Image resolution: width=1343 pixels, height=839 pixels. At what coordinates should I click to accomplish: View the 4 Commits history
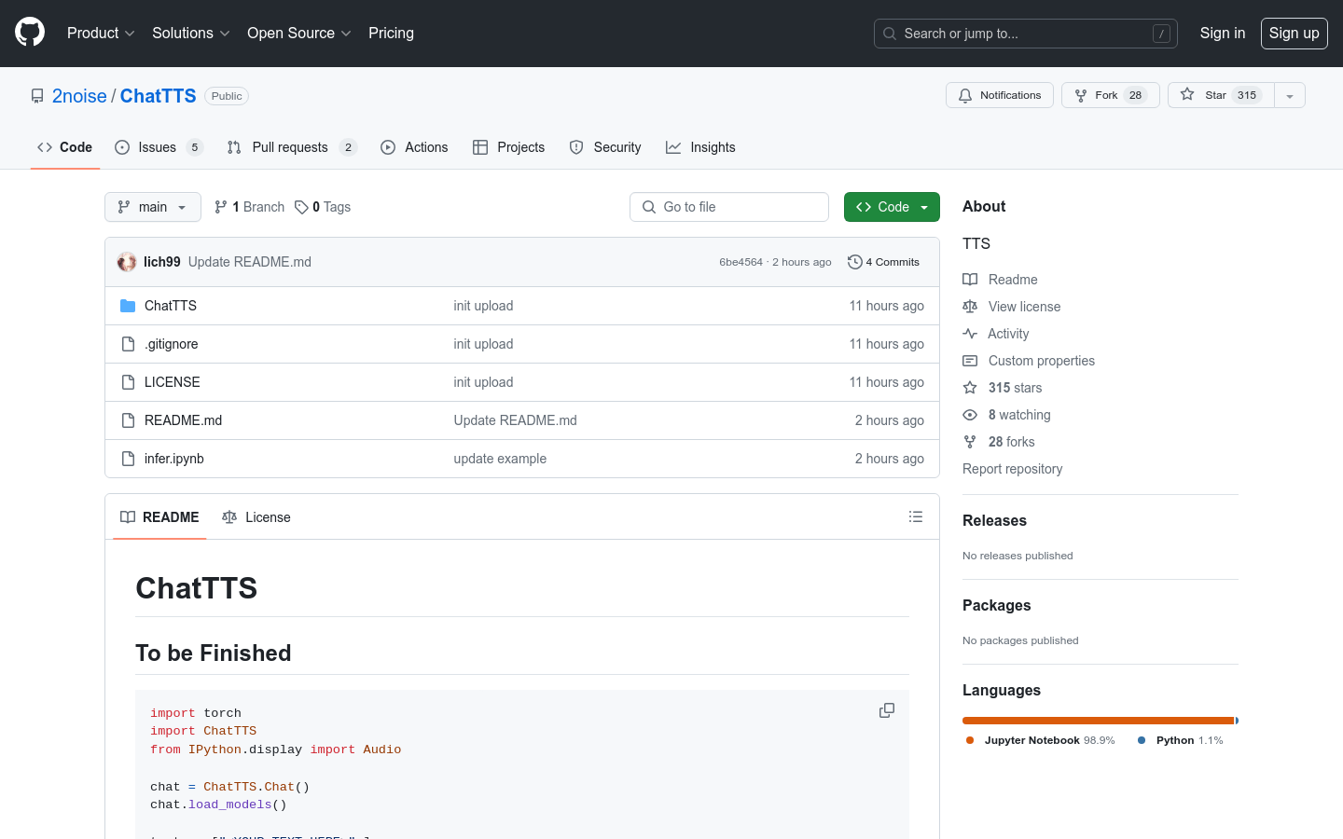coord(883,262)
